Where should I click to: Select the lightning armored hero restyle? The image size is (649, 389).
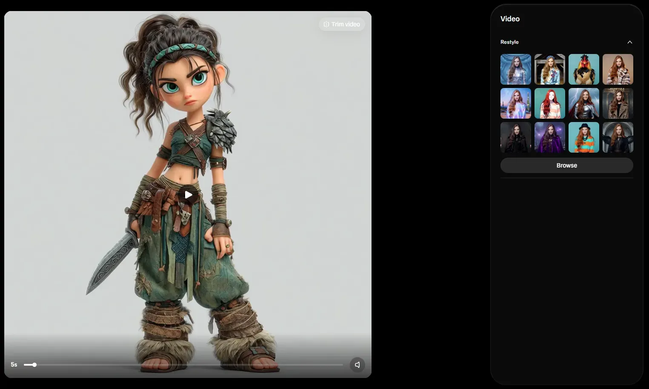click(583, 103)
